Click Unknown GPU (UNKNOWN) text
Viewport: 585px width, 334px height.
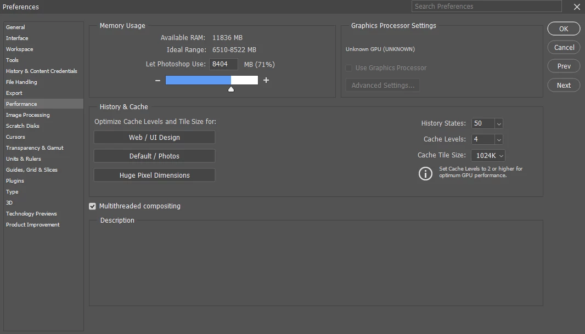tap(380, 49)
